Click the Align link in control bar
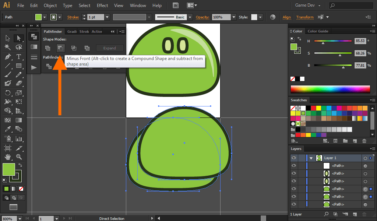 pos(286,17)
